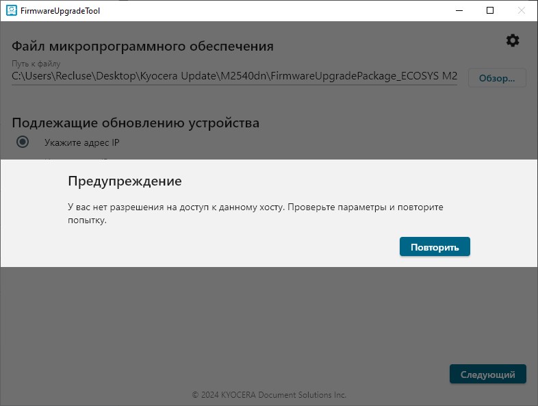Click the Повторить button in warning dialog
The width and height of the screenshot is (538, 406).
coord(435,247)
